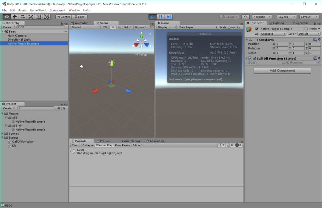
Task: Open the Layers dropdown
Action: click(x=286, y=17)
